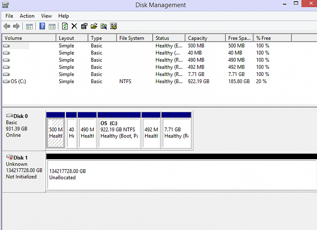Screen dimensions: 317x230
Task: Click the Refresh toolbar icon
Action: (x=65, y=26)
